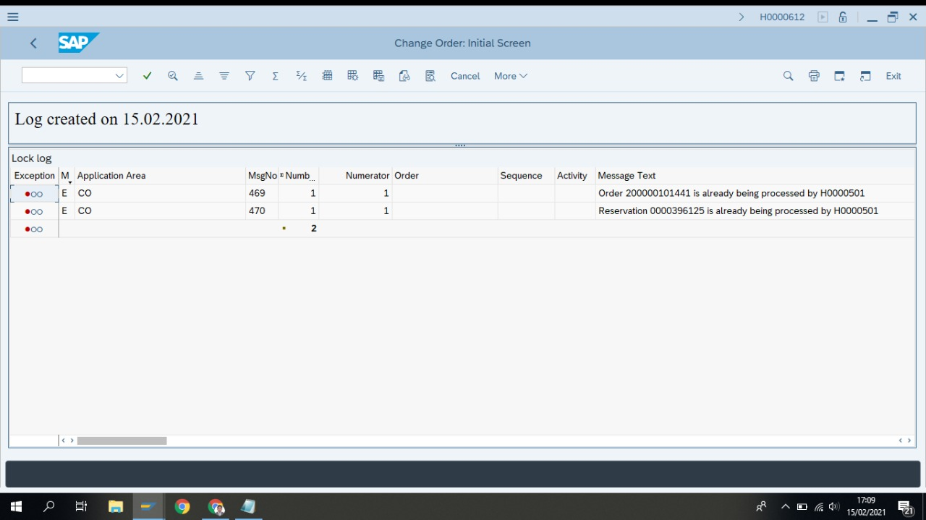This screenshot has width=926, height=520.
Task: Go back using the back arrow
Action: pos(33,43)
